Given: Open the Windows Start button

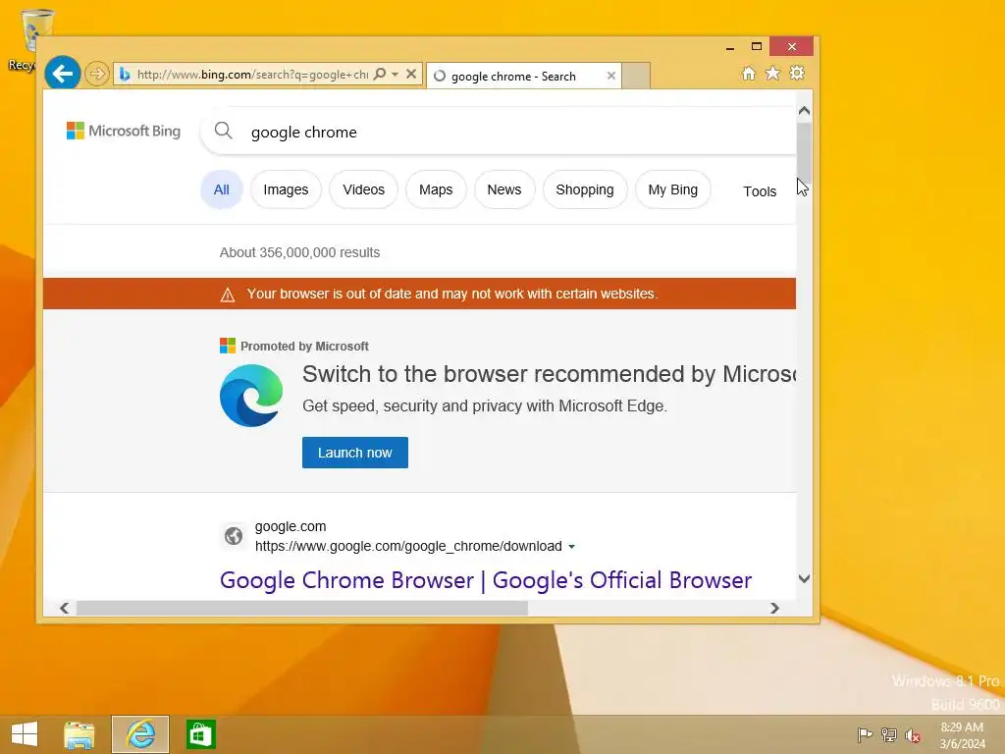Looking at the screenshot, I should tap(25, 734).
